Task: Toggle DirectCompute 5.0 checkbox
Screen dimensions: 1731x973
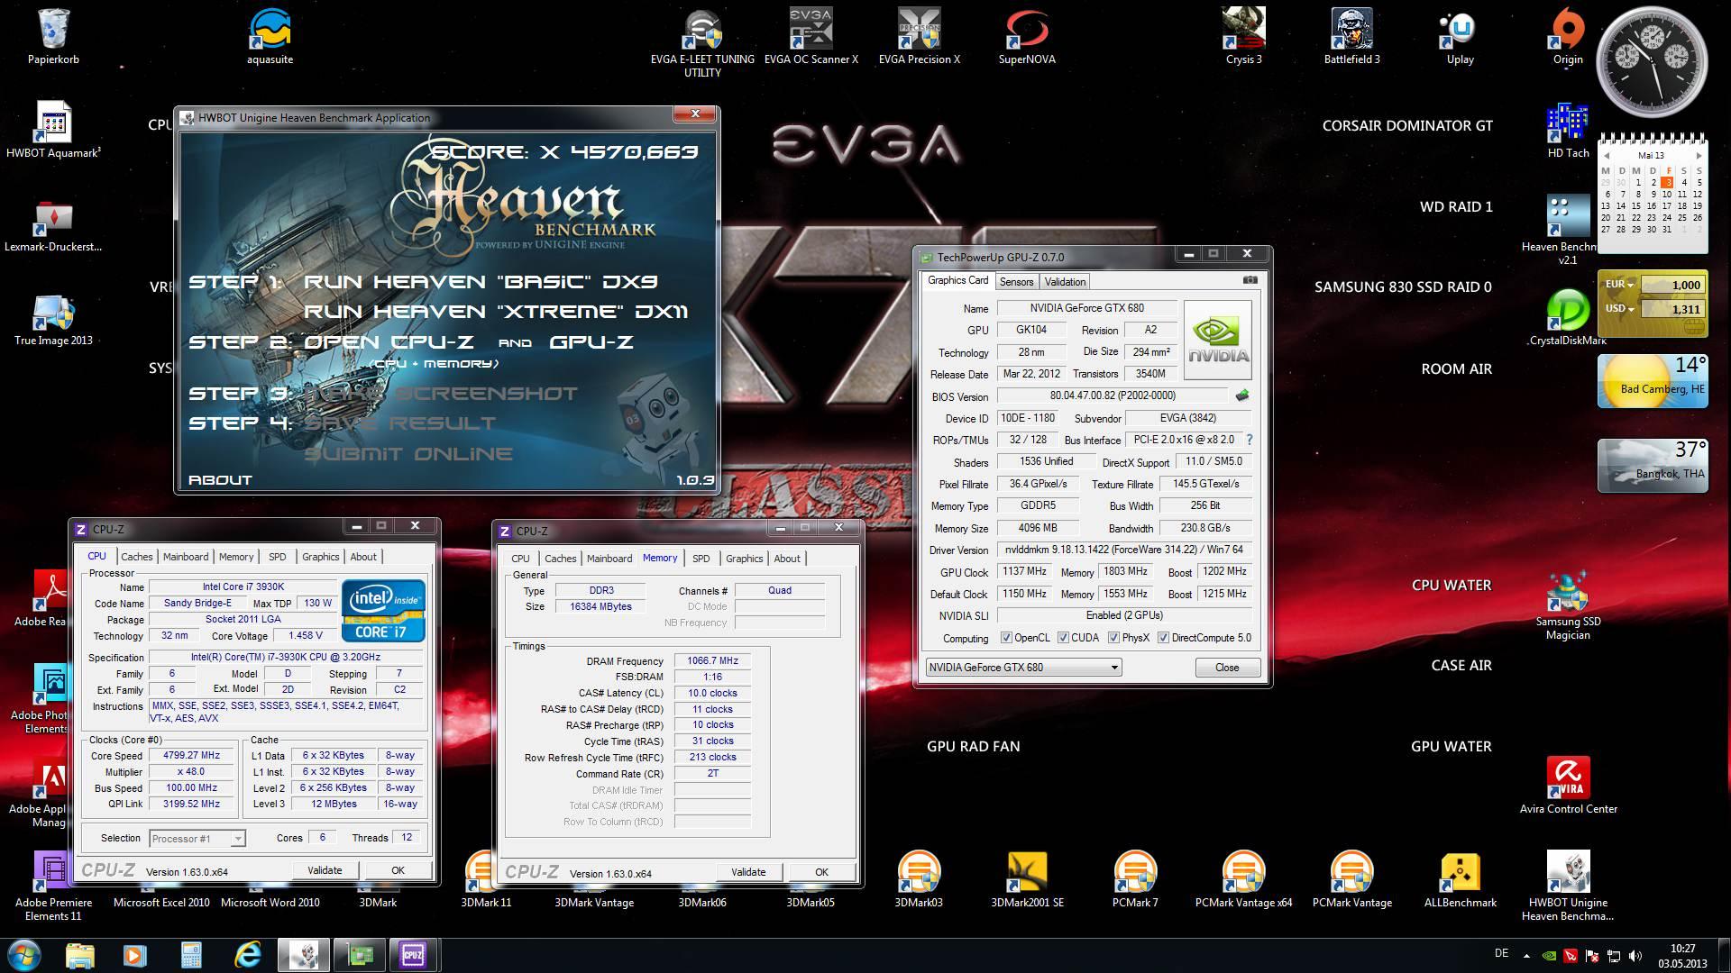Action: 1163,638
